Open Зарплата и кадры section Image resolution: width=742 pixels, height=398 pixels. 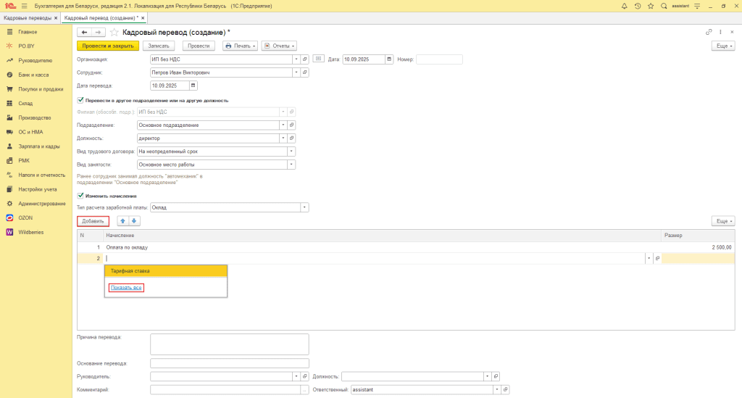39,146
